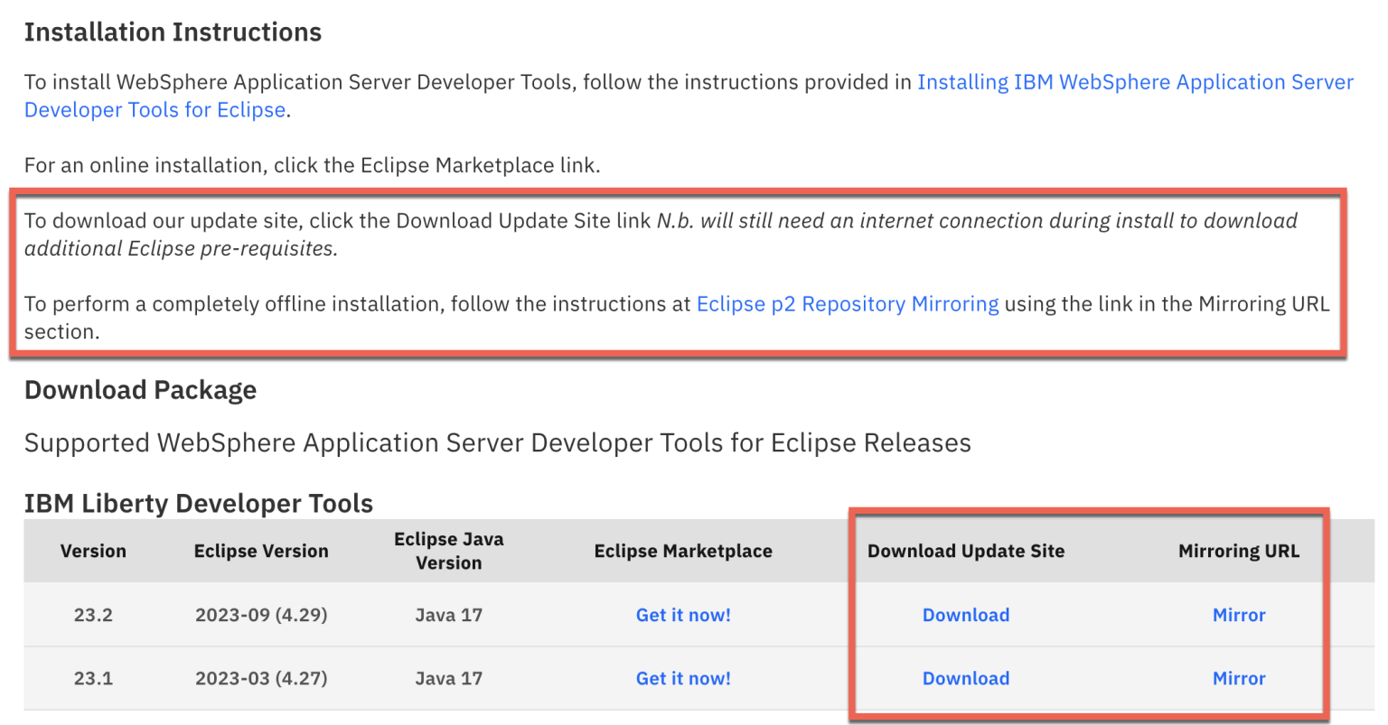Select the 2023-03 (4.27) Eclipse version cell
Screen dimensions: 1388x725
(x=261, y=678)
